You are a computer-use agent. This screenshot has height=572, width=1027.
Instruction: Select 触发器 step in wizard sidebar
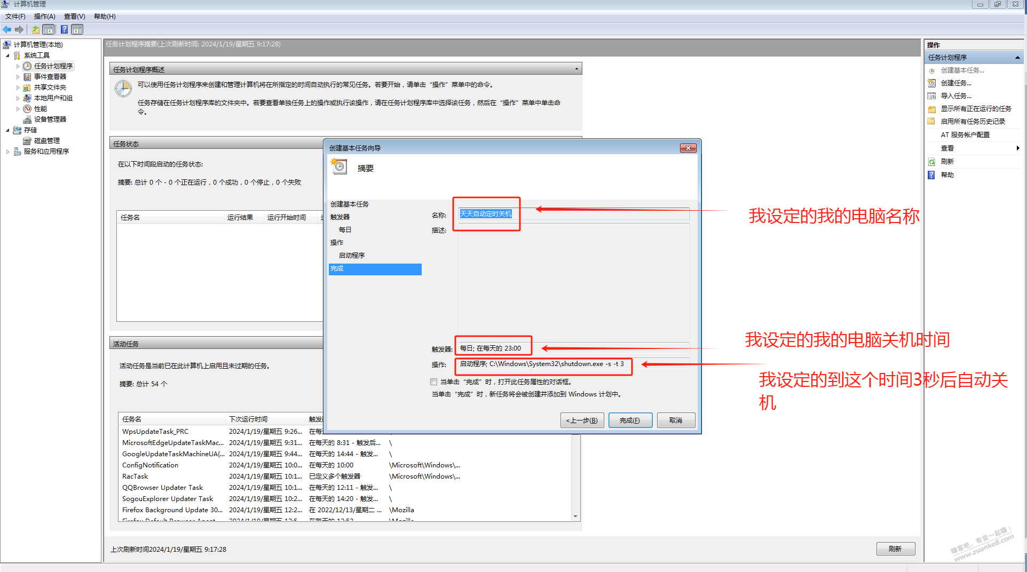coord(340,217)
